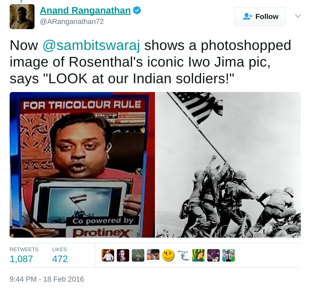This screenshot has width=311, height=292.
Task: Click the Follow button
Action: [x=260, y=17]
